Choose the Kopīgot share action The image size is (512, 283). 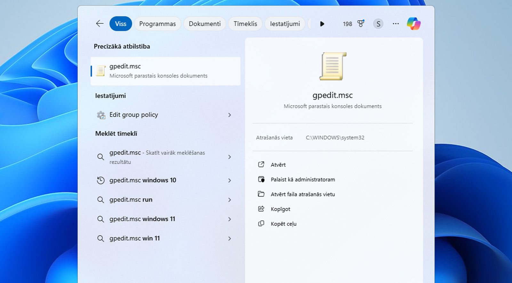280,209
